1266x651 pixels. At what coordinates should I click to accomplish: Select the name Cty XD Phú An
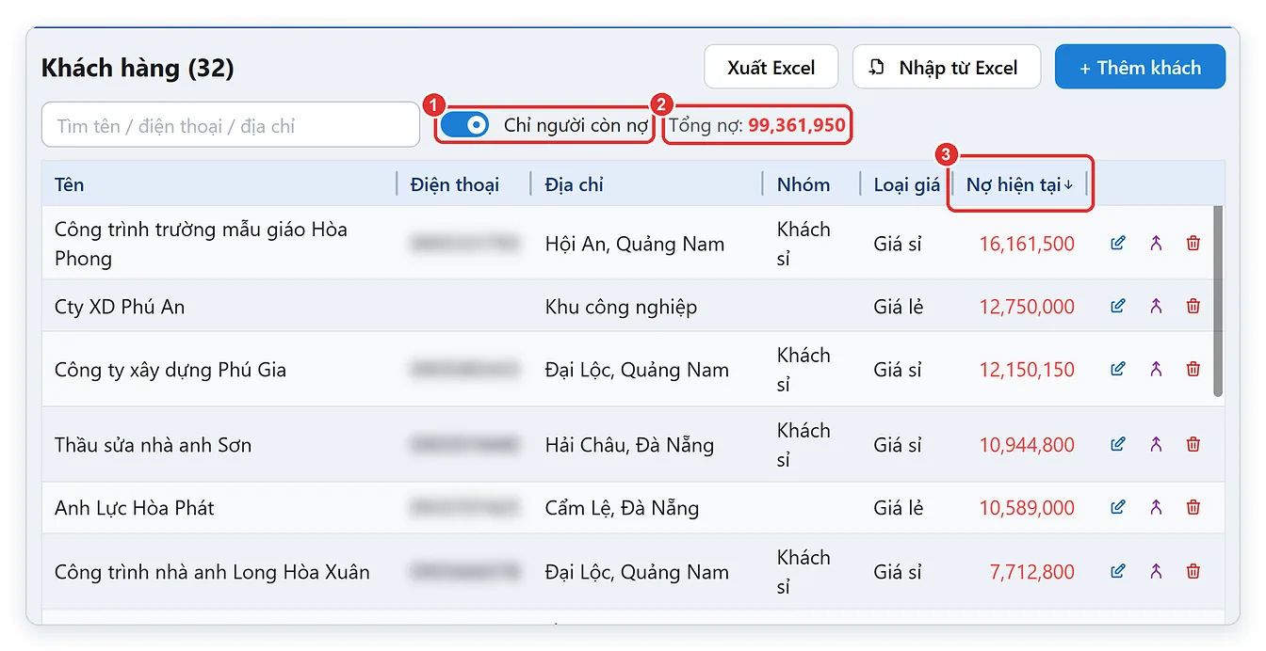(120, 306)
